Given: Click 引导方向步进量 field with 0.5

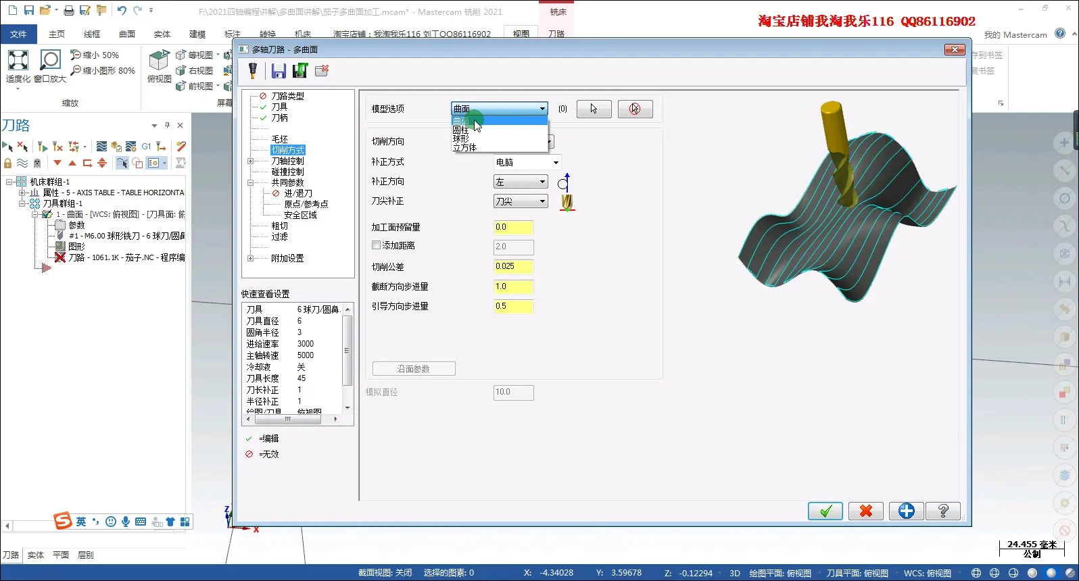Looking at the screenshot, I should pyautogui.click(x=514, y=307).
